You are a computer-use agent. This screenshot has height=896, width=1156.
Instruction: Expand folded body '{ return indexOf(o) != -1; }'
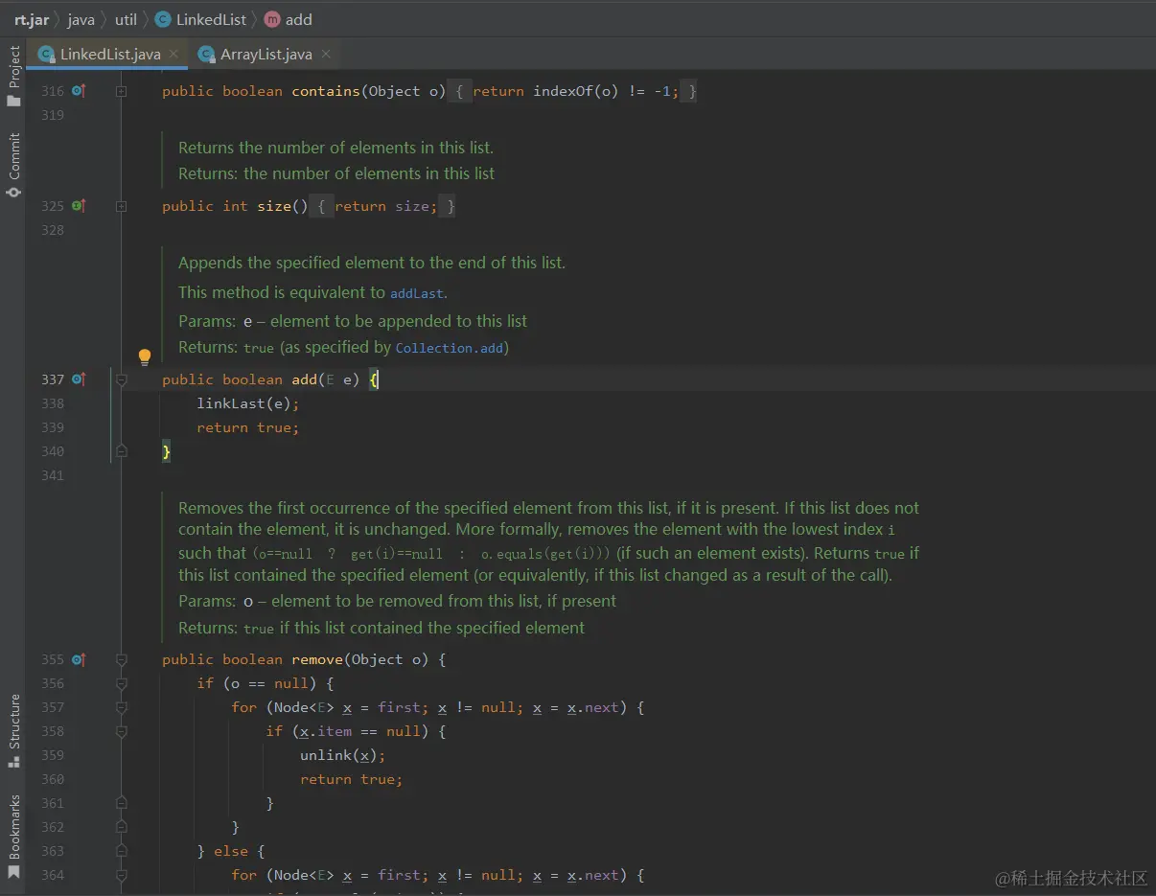[x=573, y=91]
